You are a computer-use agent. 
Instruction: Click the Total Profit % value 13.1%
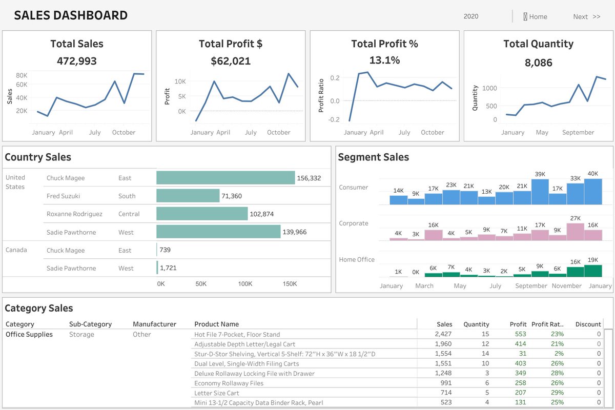pos(384,60)
